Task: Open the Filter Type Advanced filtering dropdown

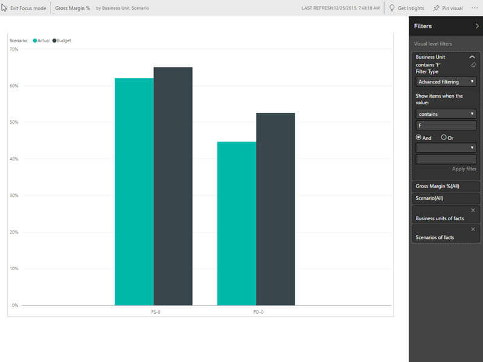Action: point(446,82)
